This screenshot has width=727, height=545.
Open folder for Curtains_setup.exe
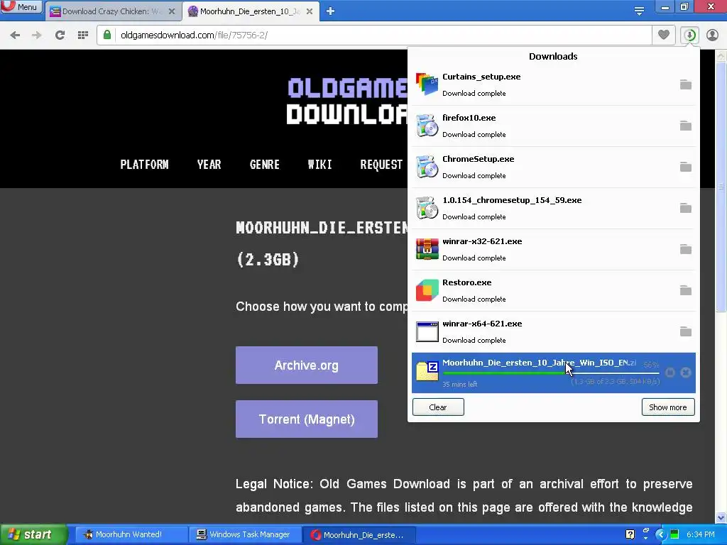click(x=686, y=85)
